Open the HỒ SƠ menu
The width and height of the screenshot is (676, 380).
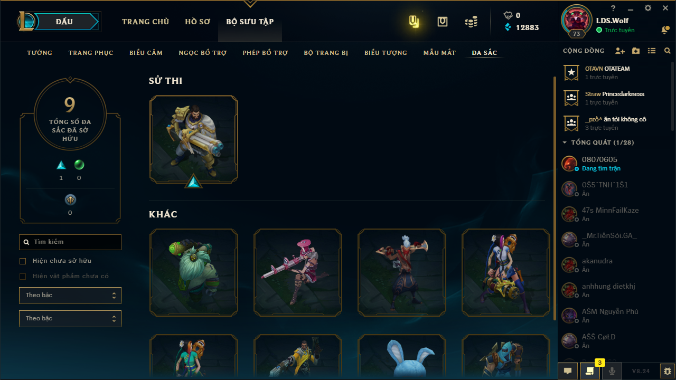point(198,22)
